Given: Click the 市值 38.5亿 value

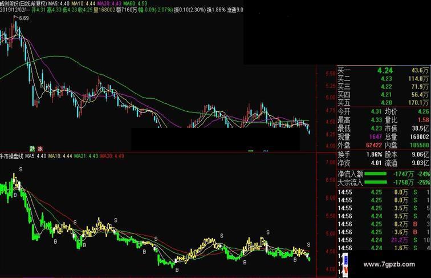Looking at the screenshot, I should pyautogui.click(x=420, y=128).
